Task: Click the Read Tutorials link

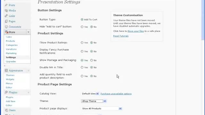Action: point(121,36)
